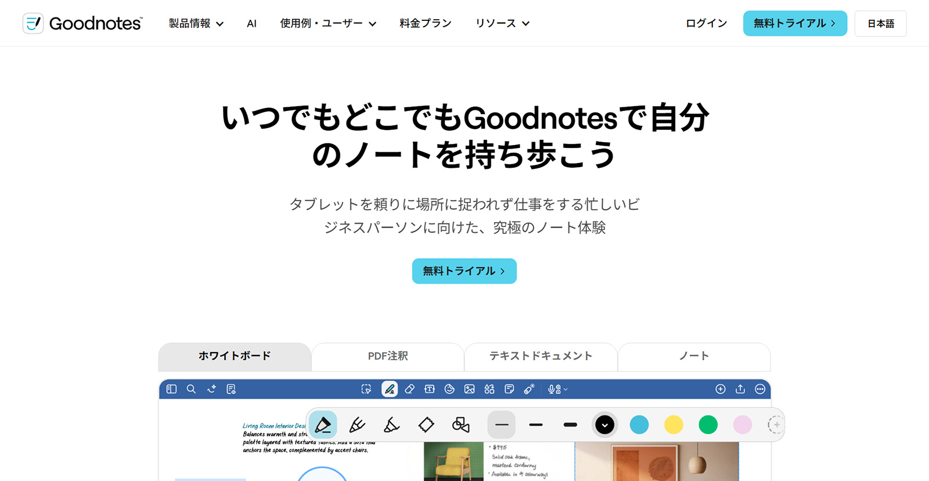The image size is (929, 481).
Task: Expand the microphone recording options arrow
Action: (x=566, y=389)
